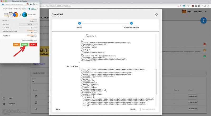Click the blue extension icon in MetaMask window toolbar
This screenshot has height=116, width=211.
coord(31,4)
